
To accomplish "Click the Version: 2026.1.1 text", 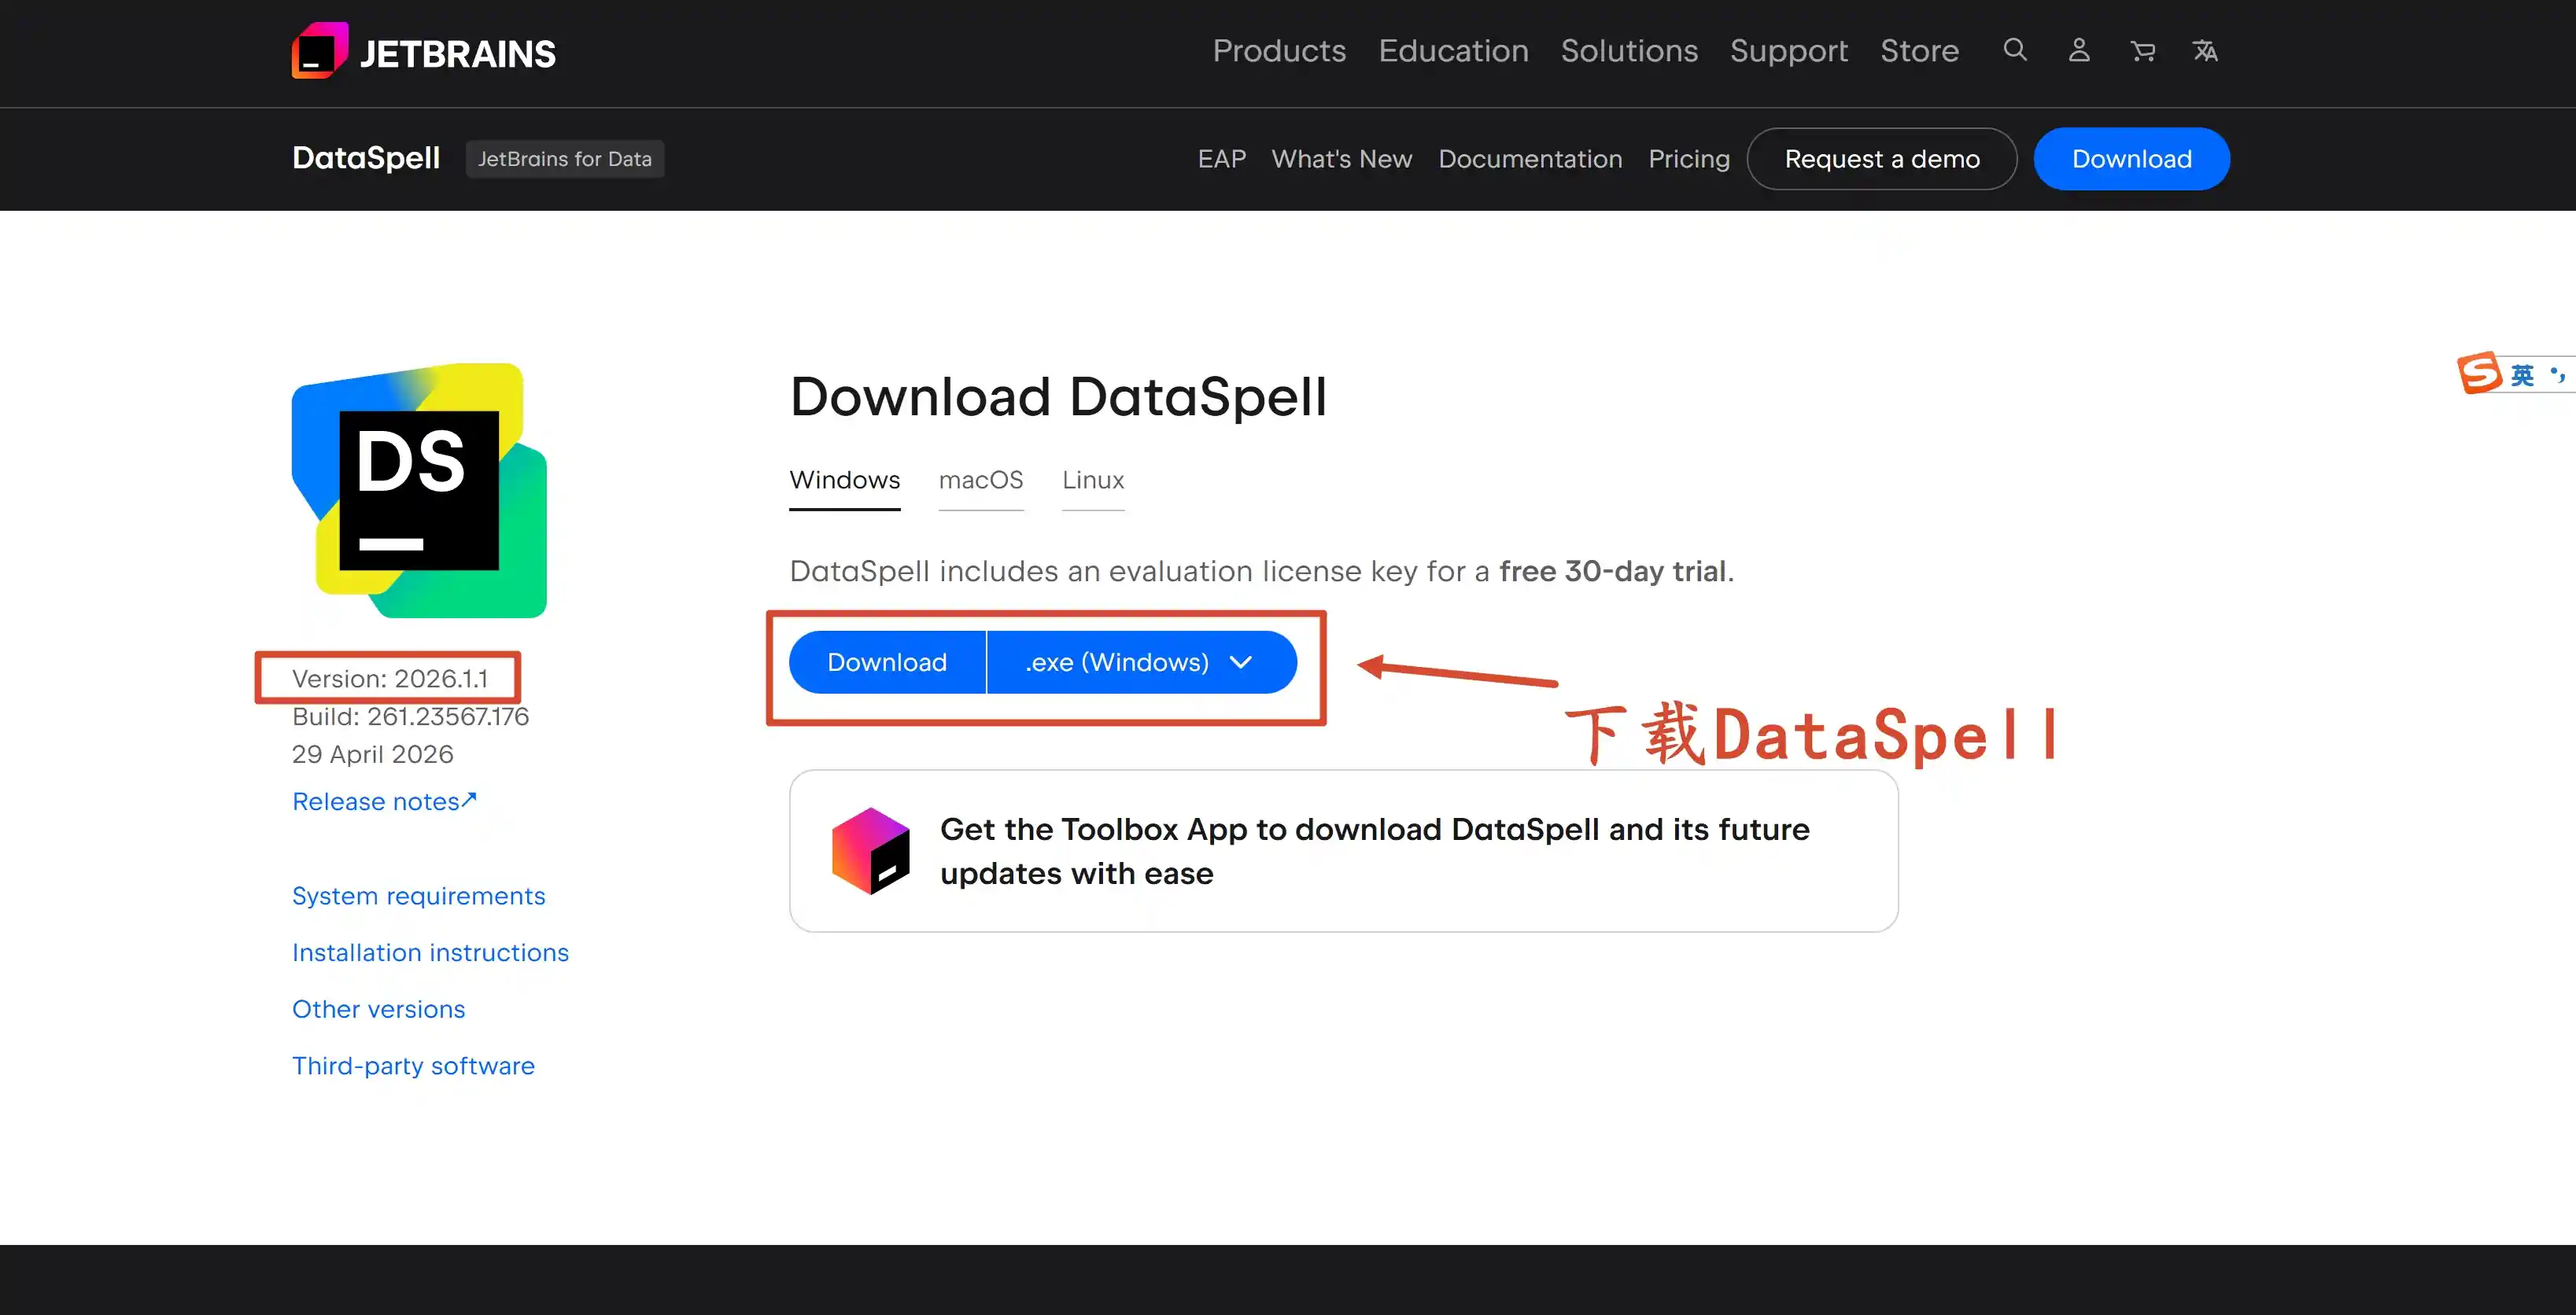I will (x=389, y=679).
